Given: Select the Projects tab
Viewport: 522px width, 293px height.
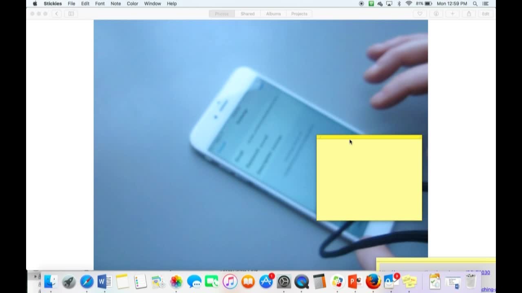Looking at the screenshot, I should click(x=299, y=14).
